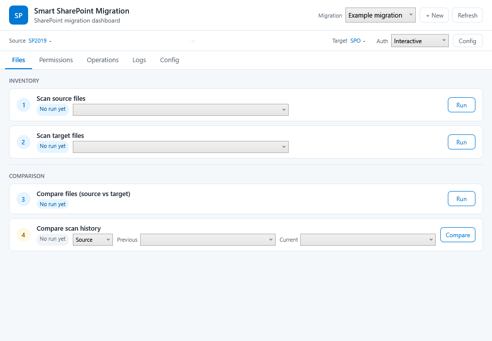
Task: Click No run yet badge under Compare files
Action: click(53, 204)
